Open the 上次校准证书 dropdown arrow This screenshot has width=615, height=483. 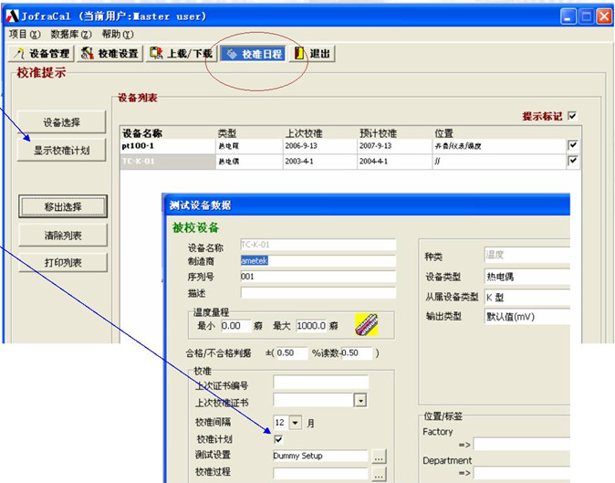point(360,401)
